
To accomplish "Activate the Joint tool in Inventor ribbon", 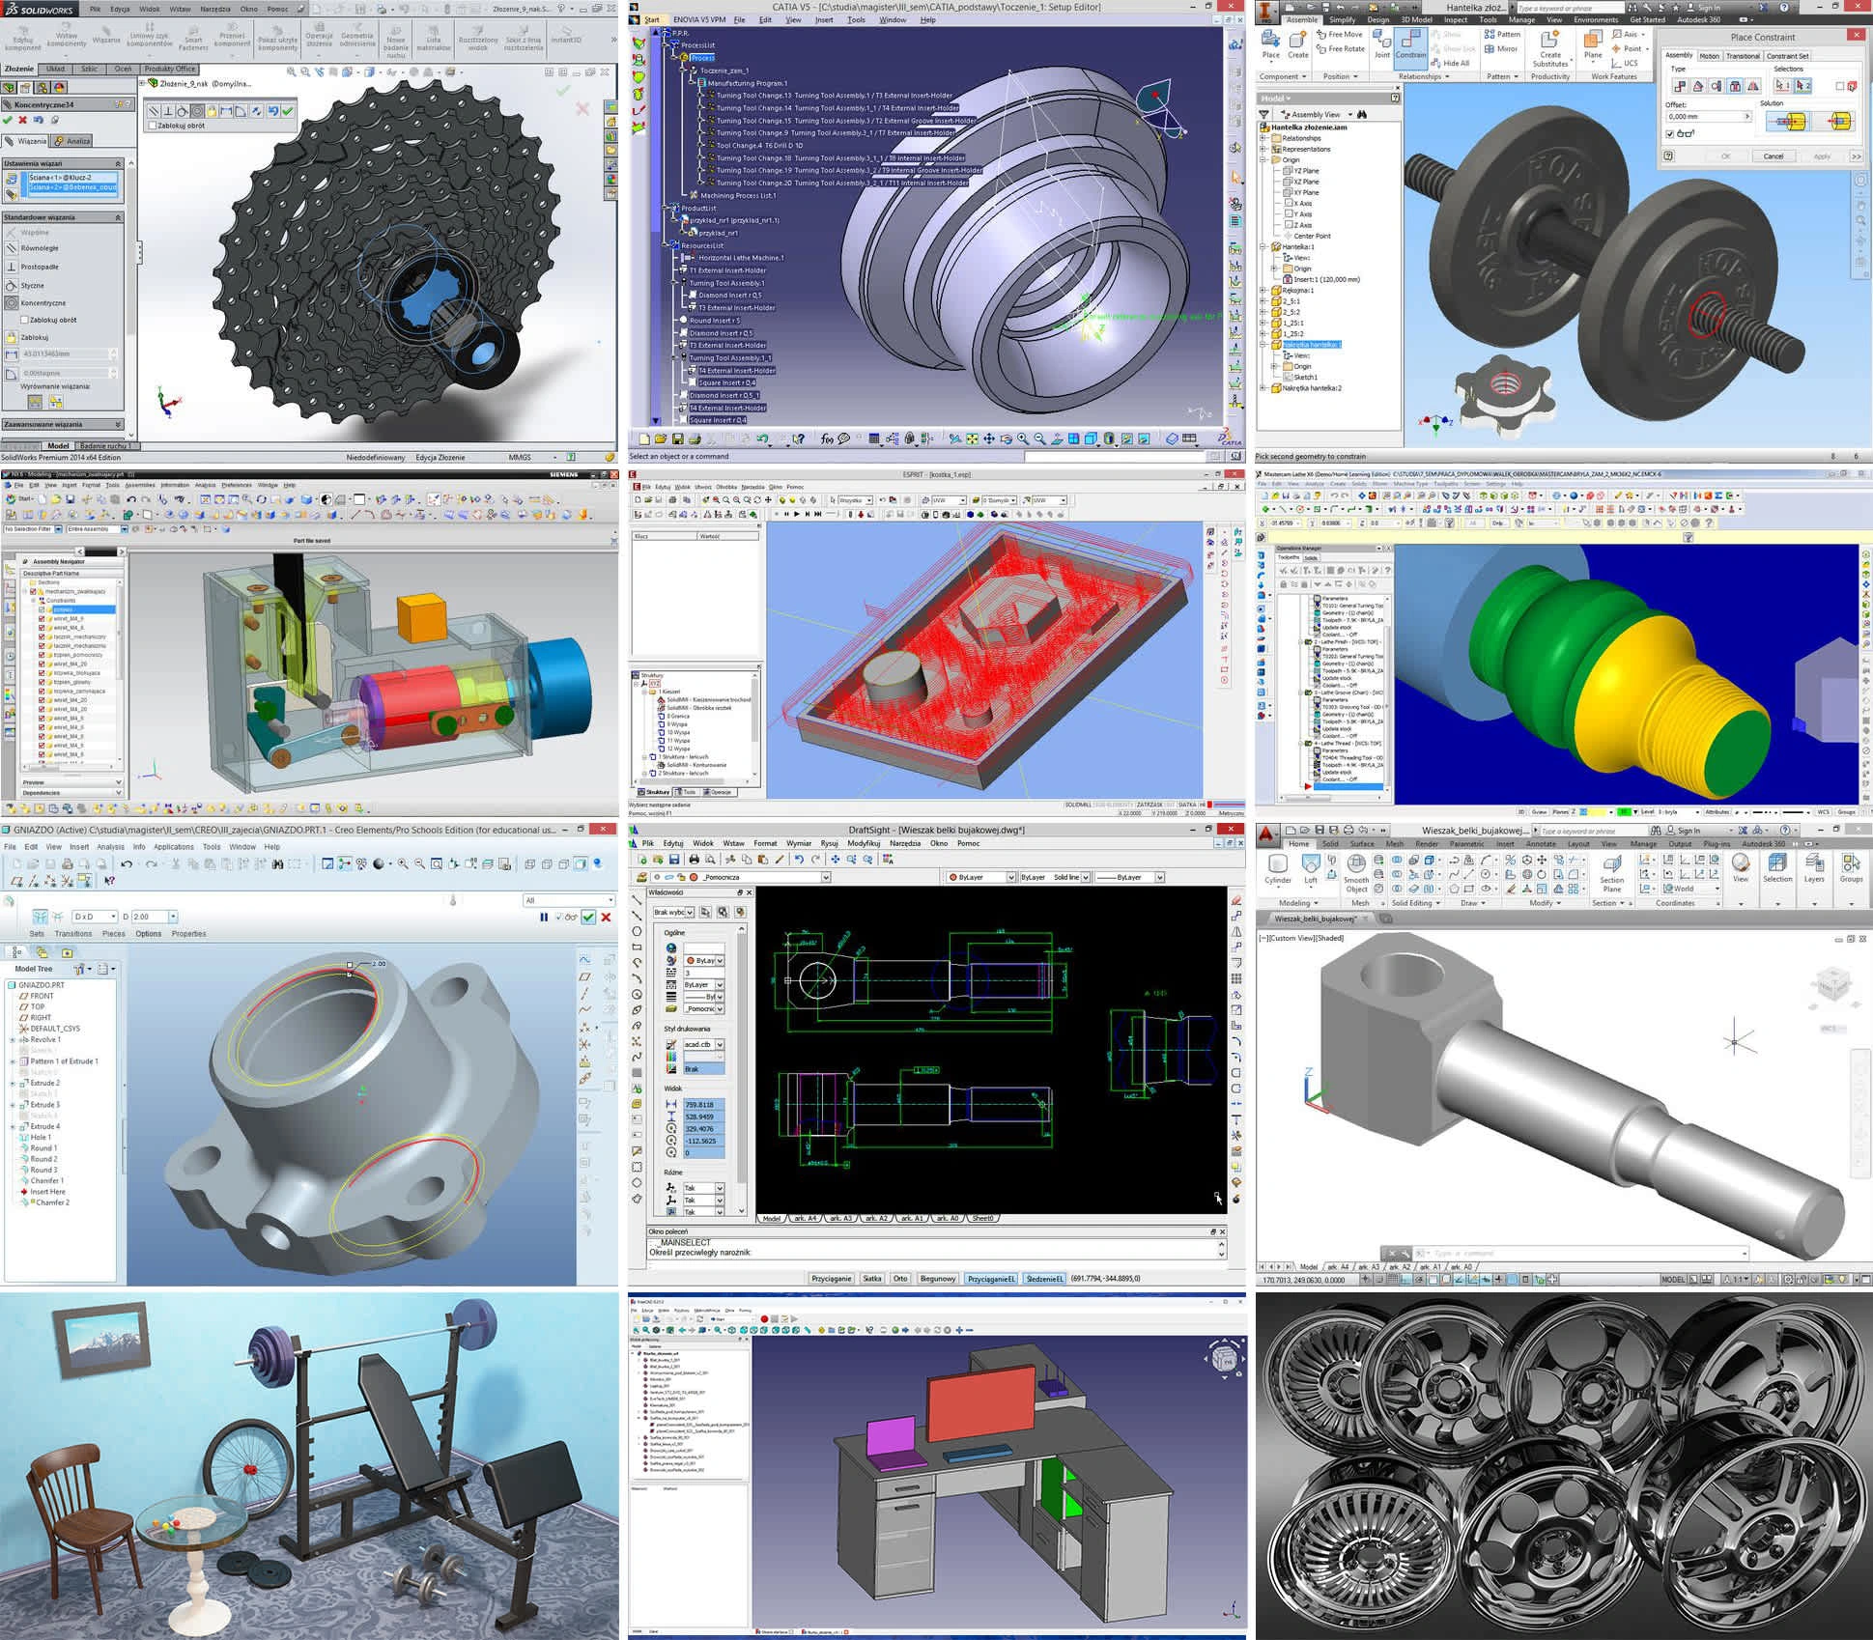I will pos(1381,44).
